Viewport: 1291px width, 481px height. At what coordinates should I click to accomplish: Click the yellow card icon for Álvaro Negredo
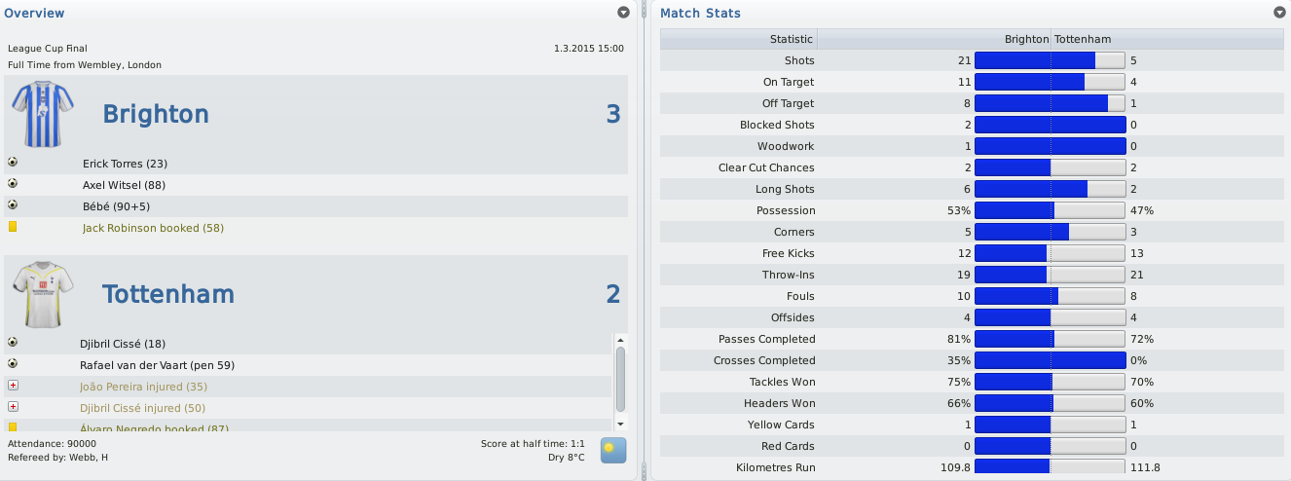click(x=13, y=427)
